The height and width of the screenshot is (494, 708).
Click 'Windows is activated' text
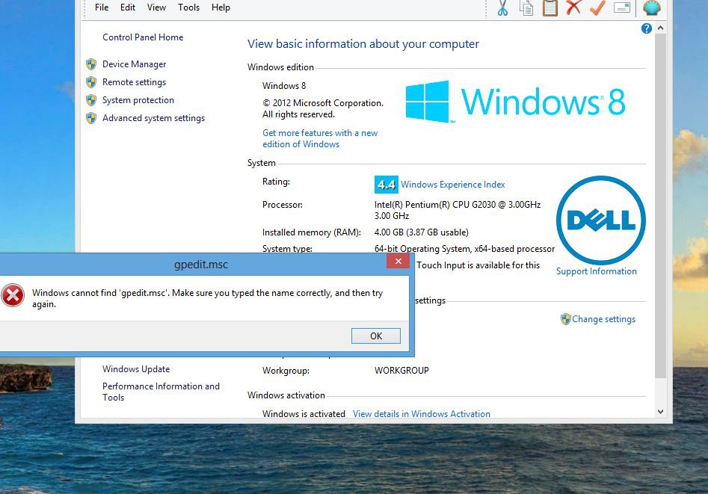pos(304,413)
